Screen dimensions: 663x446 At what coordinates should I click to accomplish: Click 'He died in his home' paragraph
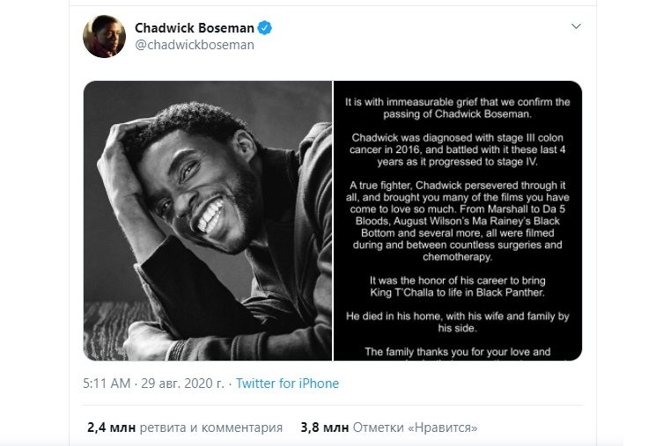point(457,320)
